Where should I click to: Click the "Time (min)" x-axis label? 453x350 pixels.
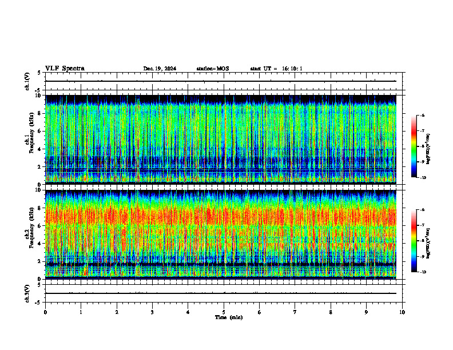tap(229, 317)
